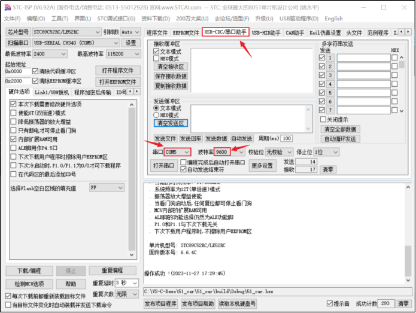Expand 校验位 无校验 dropdown
This screenshot has width=416, height=313.
pos(290,152)
